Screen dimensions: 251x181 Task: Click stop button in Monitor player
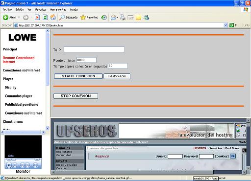click(x=15, y=165)
